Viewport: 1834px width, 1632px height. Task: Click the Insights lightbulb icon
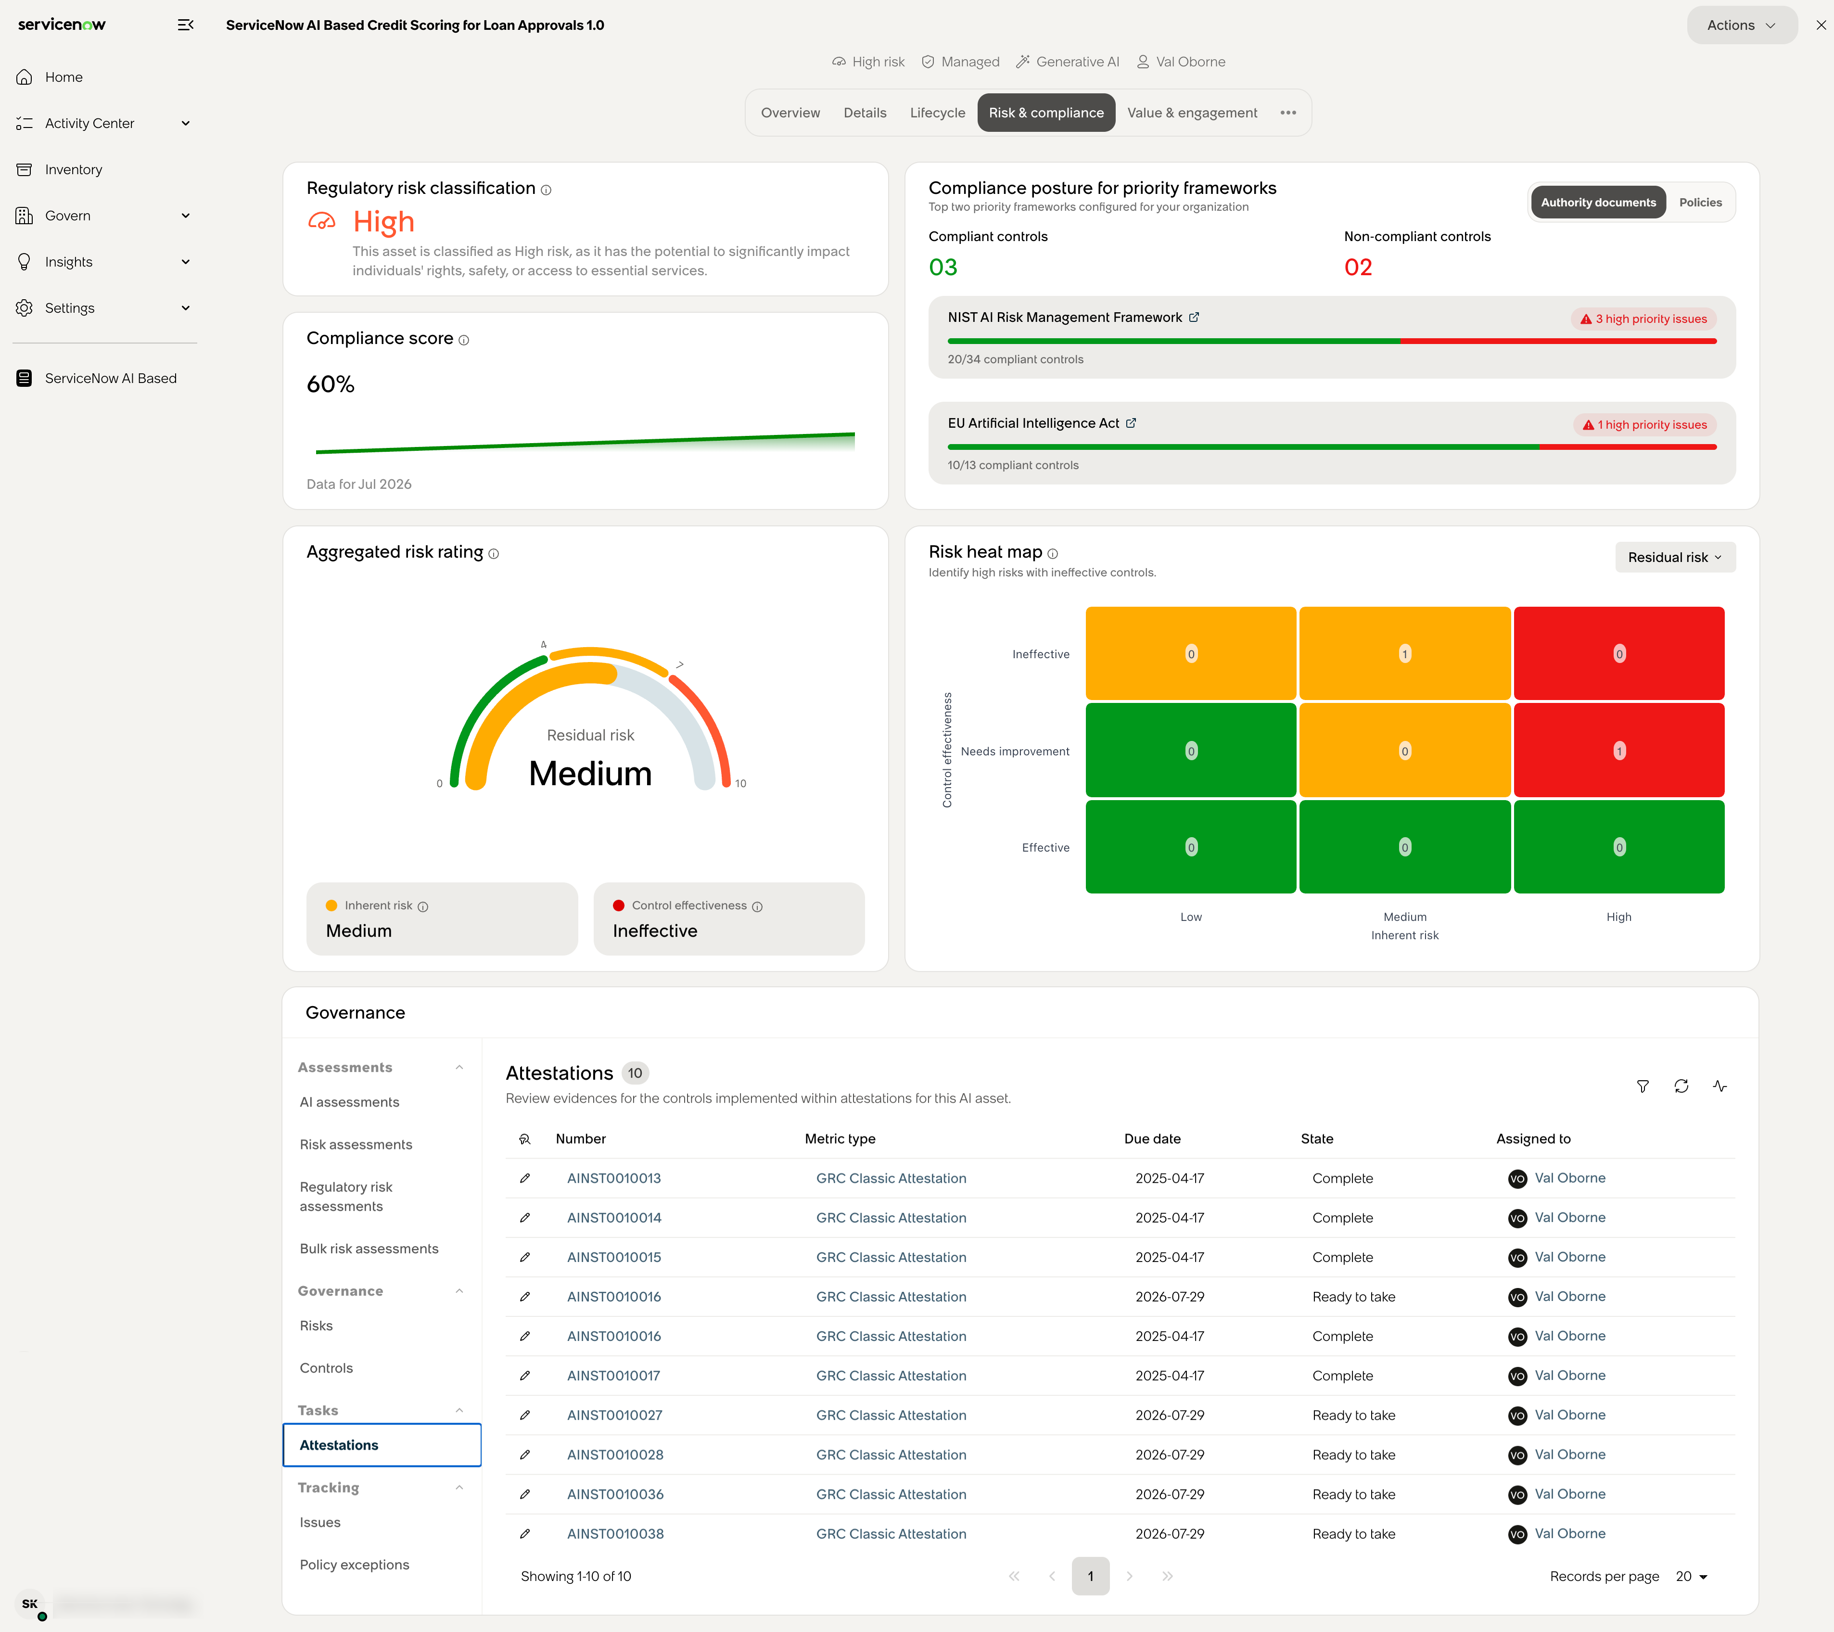click(24, 262)
